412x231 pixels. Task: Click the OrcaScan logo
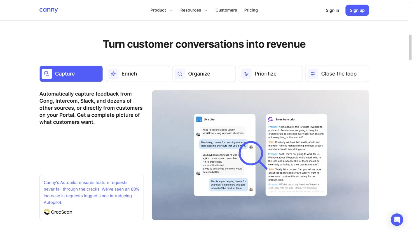pyautogui.click(x=58, y=212)
